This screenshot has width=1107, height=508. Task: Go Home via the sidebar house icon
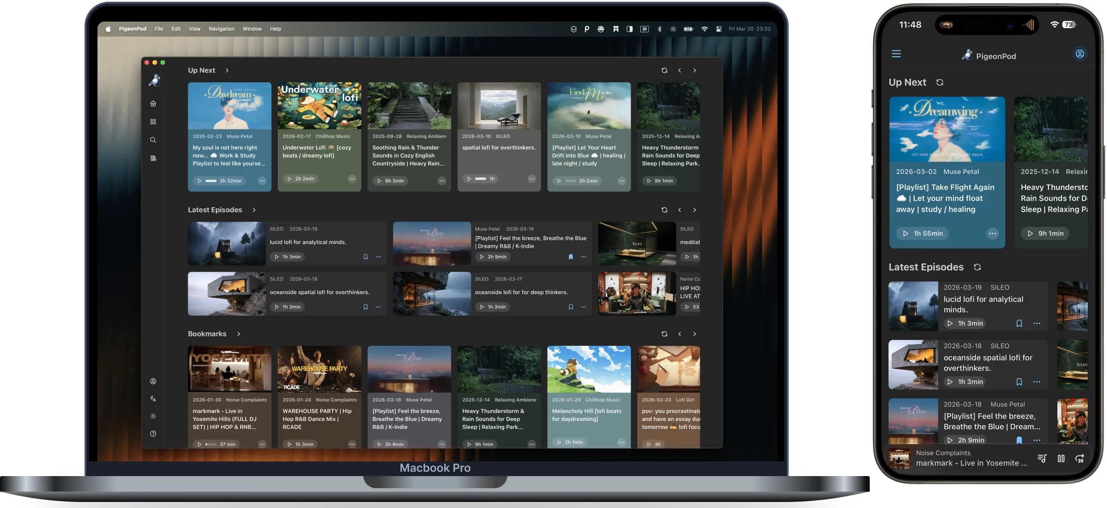pos(153,103)
